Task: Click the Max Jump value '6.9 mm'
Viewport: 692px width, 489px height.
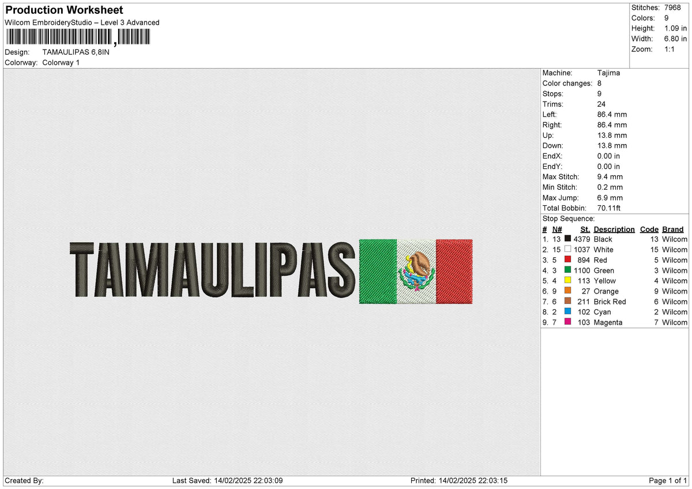Action: (610, 198)
